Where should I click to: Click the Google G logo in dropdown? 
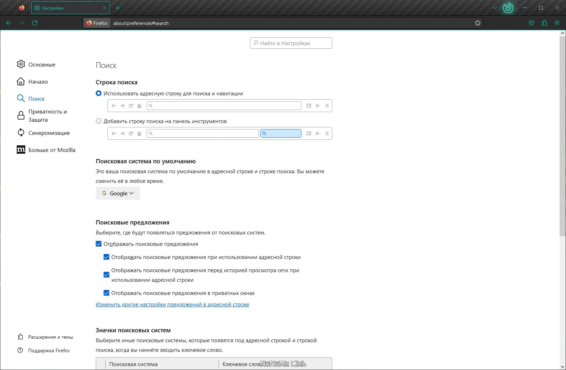click(104, 193)
